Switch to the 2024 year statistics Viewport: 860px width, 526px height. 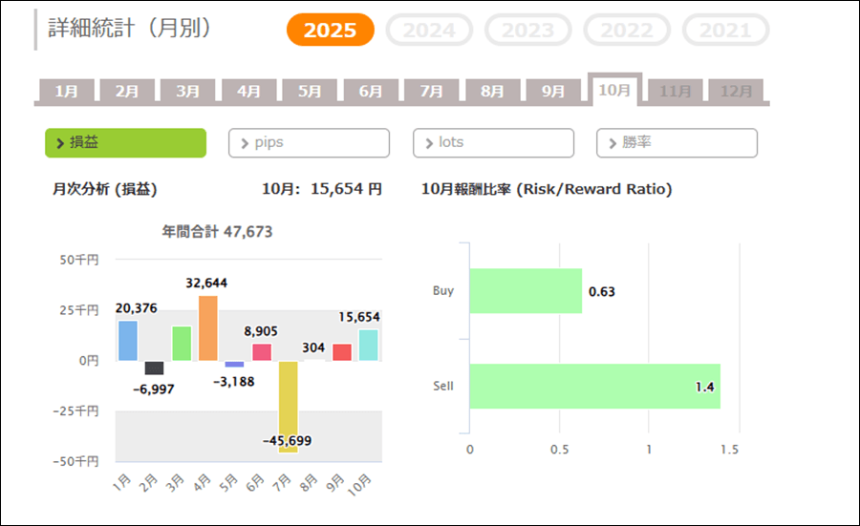pyautogui.click(x=429, y=31)
